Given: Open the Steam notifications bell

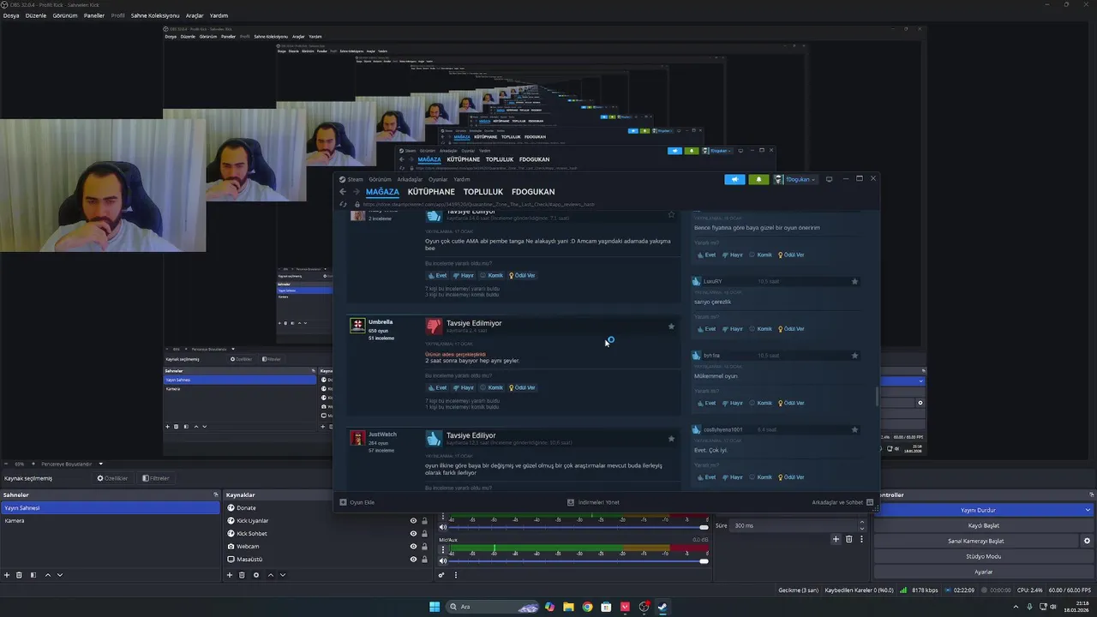Looking at the screenshot, I should (758, 179).
